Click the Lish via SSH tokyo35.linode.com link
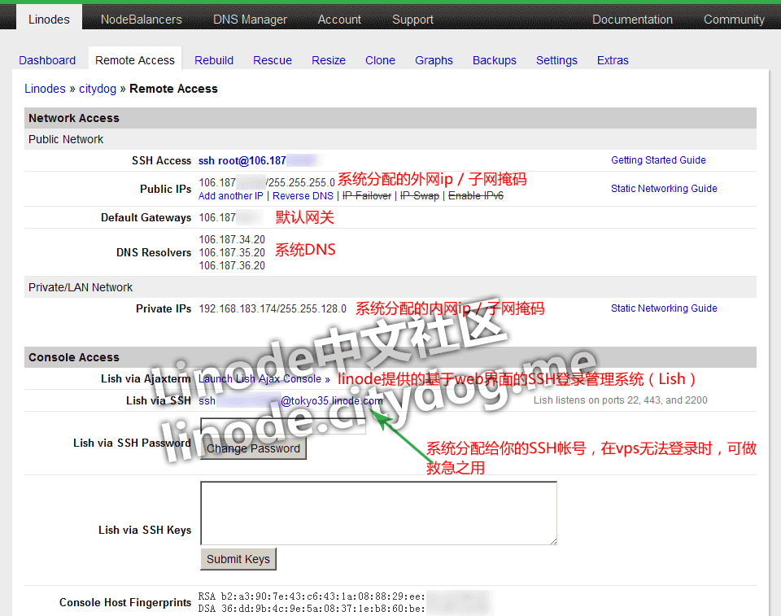781x616 pixels. [x=290, y=400]
